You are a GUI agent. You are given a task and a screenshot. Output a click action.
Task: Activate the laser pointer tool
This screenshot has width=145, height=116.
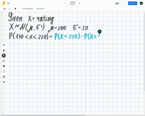coord(4,82)
